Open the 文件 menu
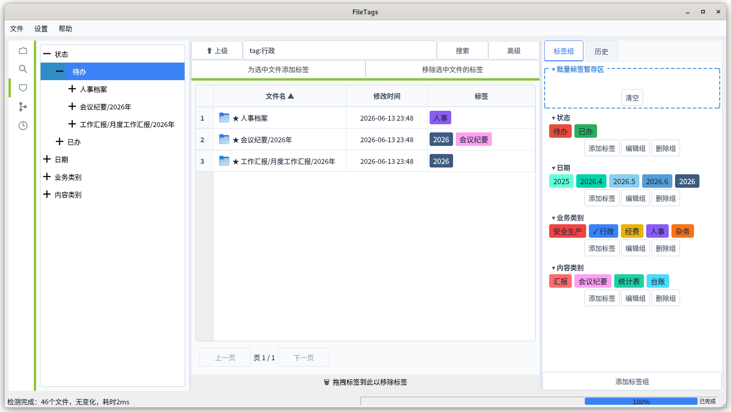The height and width of the screenshot is (412, 731). 17,29
